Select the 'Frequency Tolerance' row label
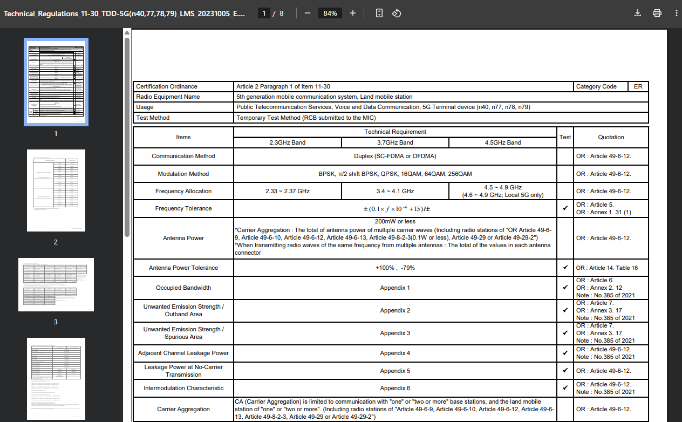 [x=183, y=208]
